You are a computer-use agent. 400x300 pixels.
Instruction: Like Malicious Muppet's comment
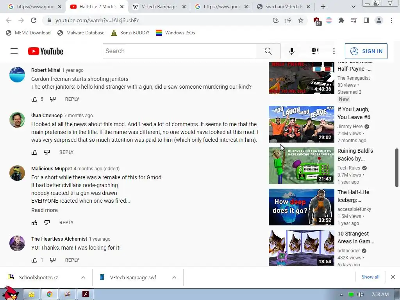(34, 223)
